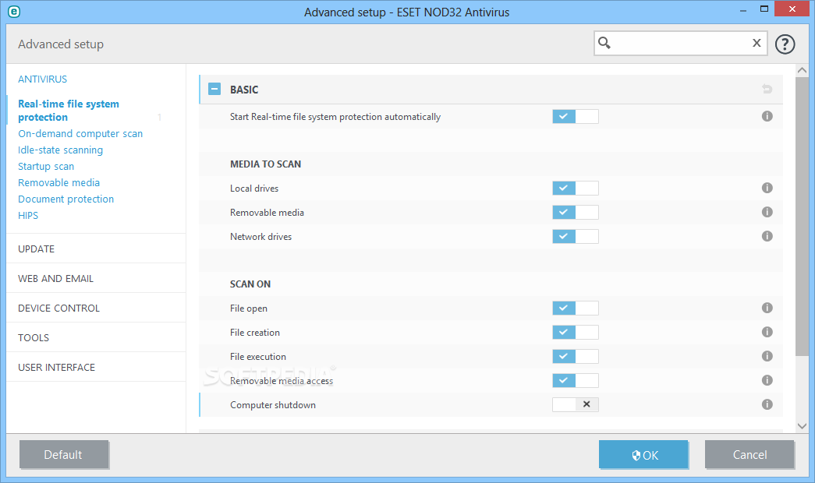Image resolution: width=815 pixels, height=483 pixels.
Task: Open the help question mark icon
Action: [785, 44]
